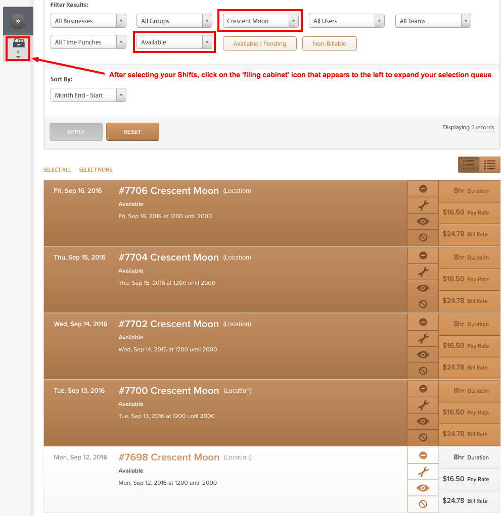The height and width of the screenshot is (516, 503).
Task: Open the All Users dropdown
Action: pyautogui.click(x=346, y=21)
